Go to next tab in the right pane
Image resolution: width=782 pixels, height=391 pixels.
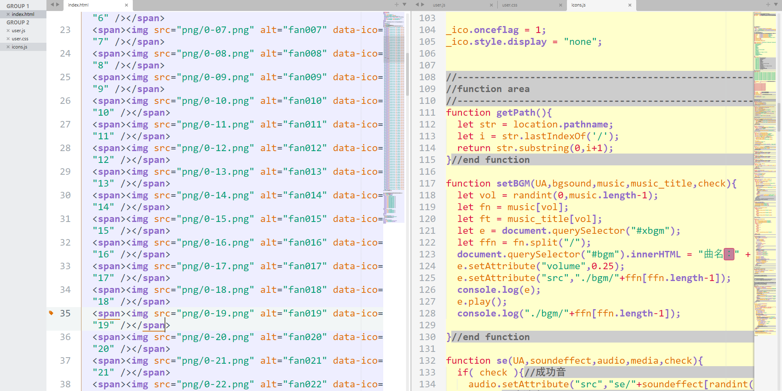[423, 4]
